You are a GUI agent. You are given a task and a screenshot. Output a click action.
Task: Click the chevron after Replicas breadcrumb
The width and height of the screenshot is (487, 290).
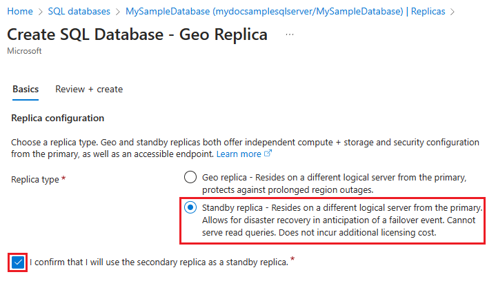[x=453, y=12]
